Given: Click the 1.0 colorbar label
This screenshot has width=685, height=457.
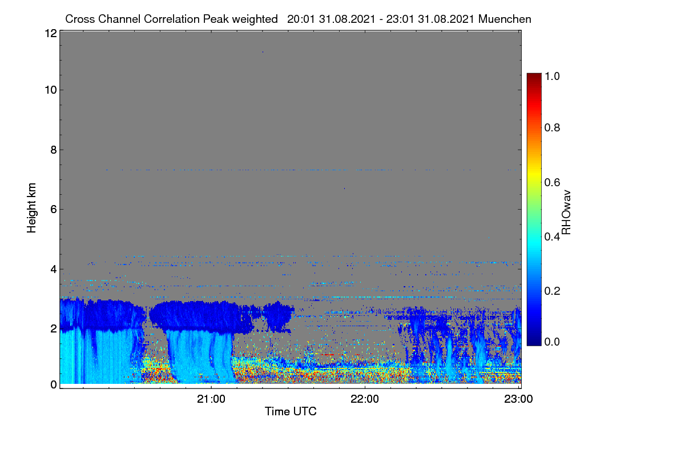Looking at the screenshot, I should point(553,76).
